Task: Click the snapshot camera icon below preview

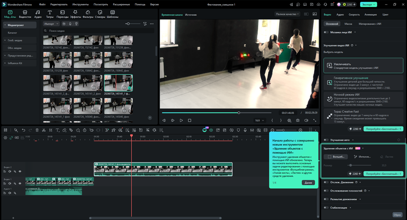Action: click(298, 120)
